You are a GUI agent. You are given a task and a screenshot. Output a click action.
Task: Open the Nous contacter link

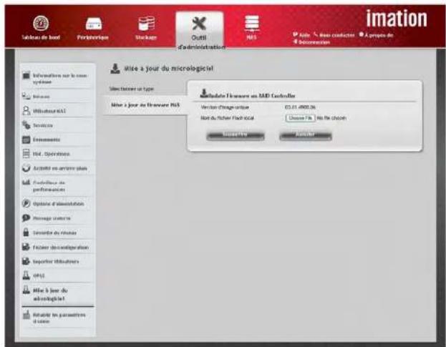[334, 35]
